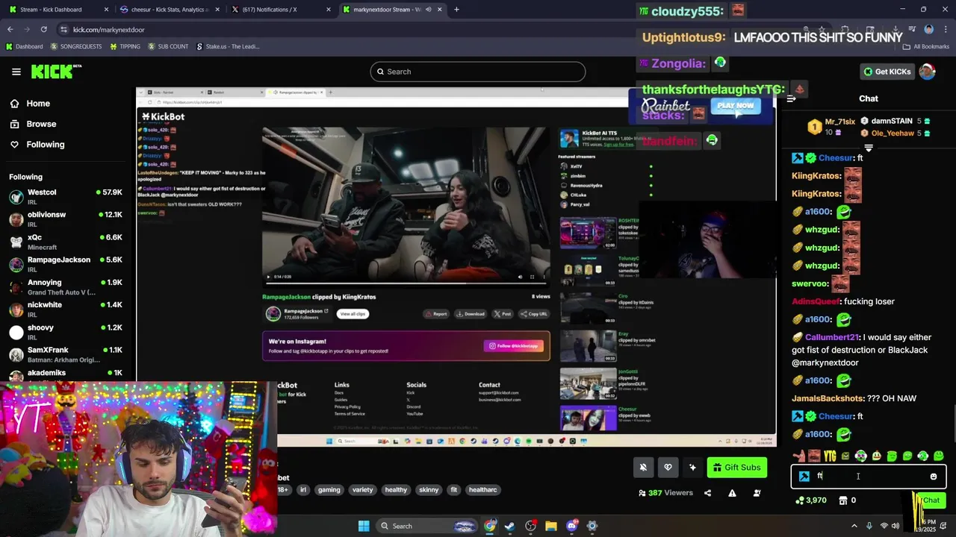Screen dimensions: 956x537
Task: Switch to the X Notifications tab
Action: [281, 10]
